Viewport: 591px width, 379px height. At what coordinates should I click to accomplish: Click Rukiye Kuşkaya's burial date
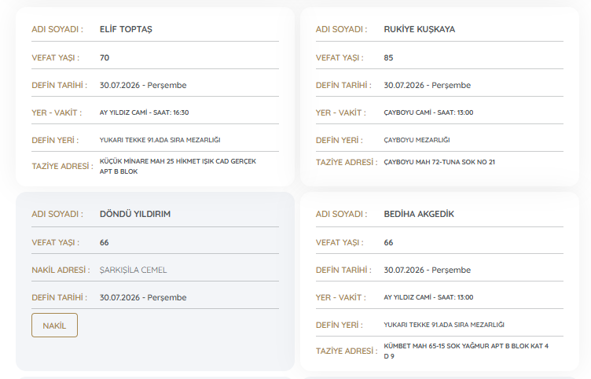click(428, 85)
